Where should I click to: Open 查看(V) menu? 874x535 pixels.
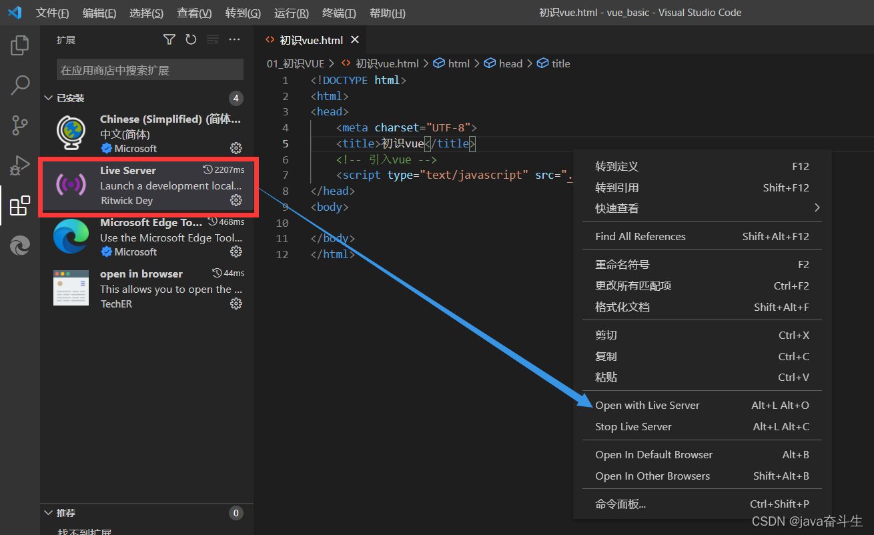click(194, 13)
